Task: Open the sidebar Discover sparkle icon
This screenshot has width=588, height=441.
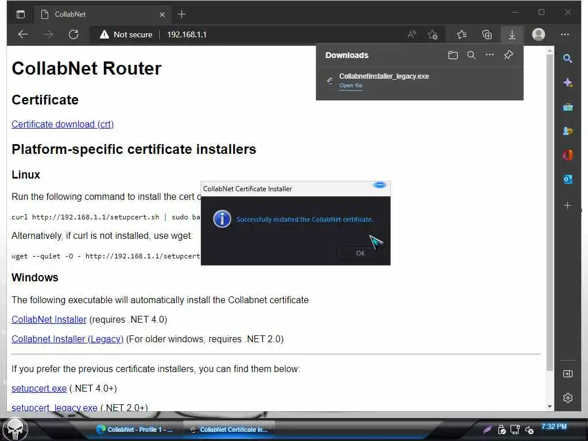Action: tap(567, 83)
